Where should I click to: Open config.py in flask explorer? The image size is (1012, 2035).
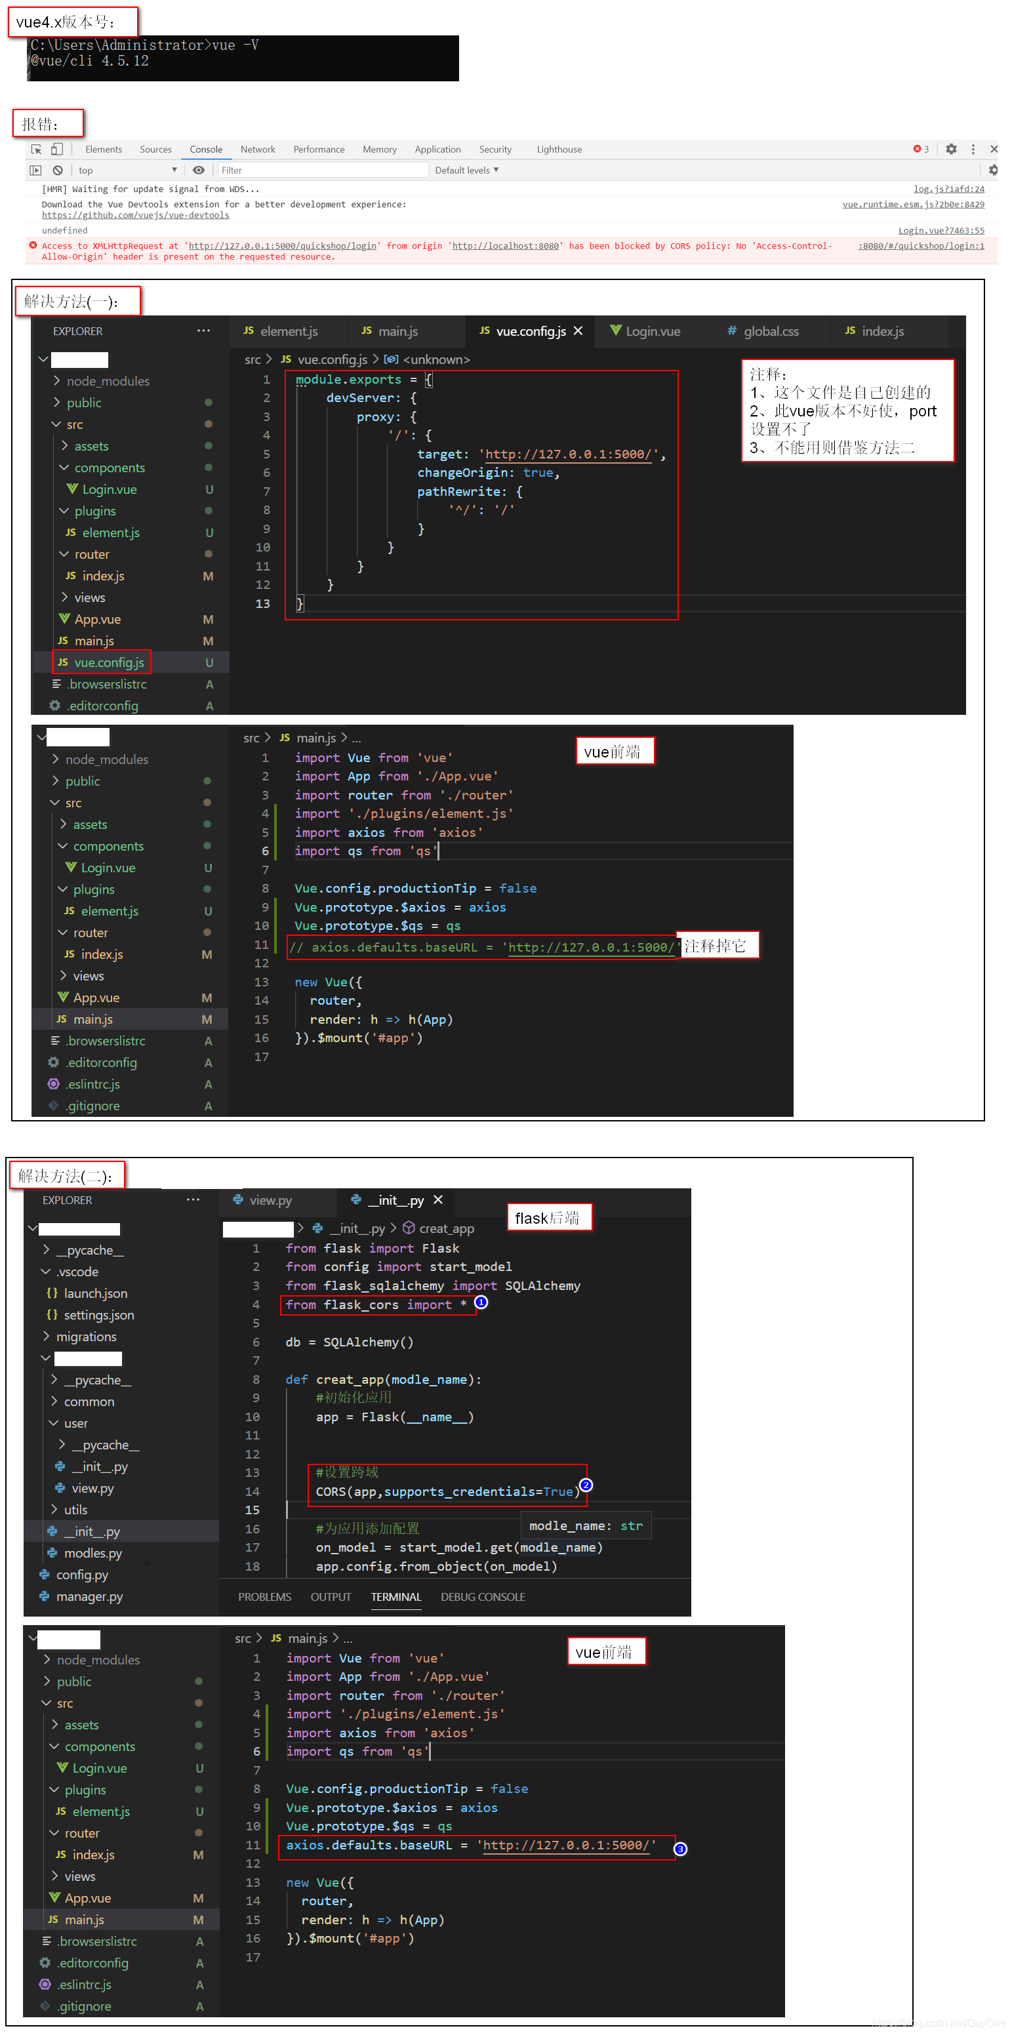pyautogui.click(x=81, y=1576)
